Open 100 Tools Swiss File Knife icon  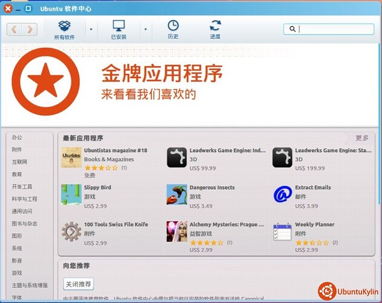coord(71,231)
